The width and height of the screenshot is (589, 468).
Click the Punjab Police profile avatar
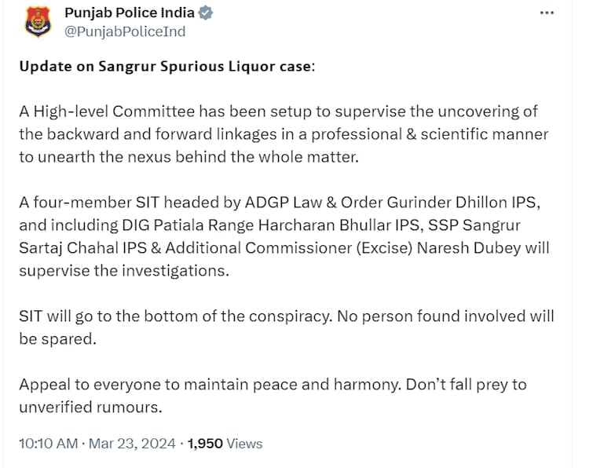(x=36, y=23)
